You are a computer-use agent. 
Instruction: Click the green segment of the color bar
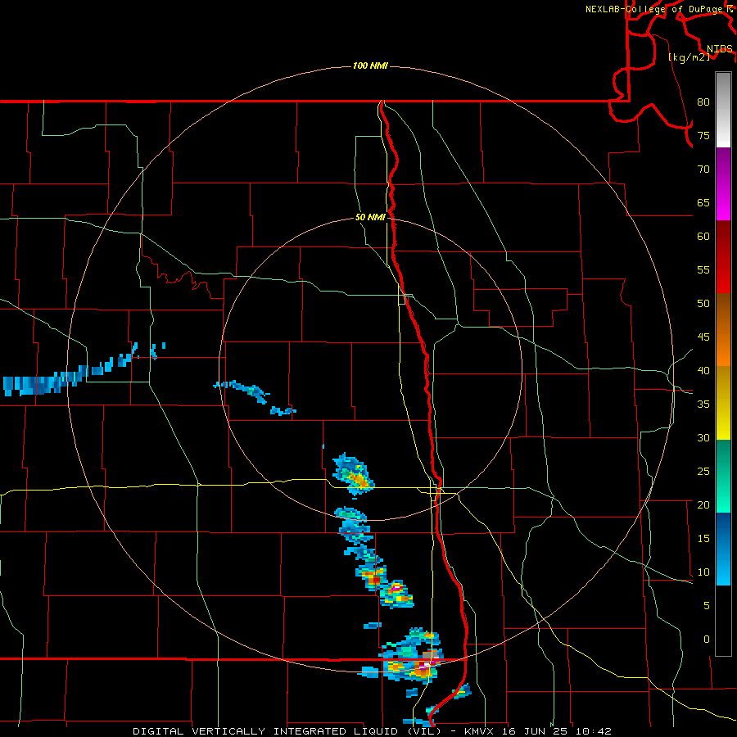723,476
